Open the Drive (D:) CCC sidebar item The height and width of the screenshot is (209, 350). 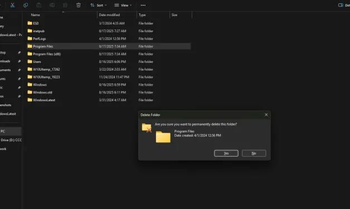click(x=11, y=140)
